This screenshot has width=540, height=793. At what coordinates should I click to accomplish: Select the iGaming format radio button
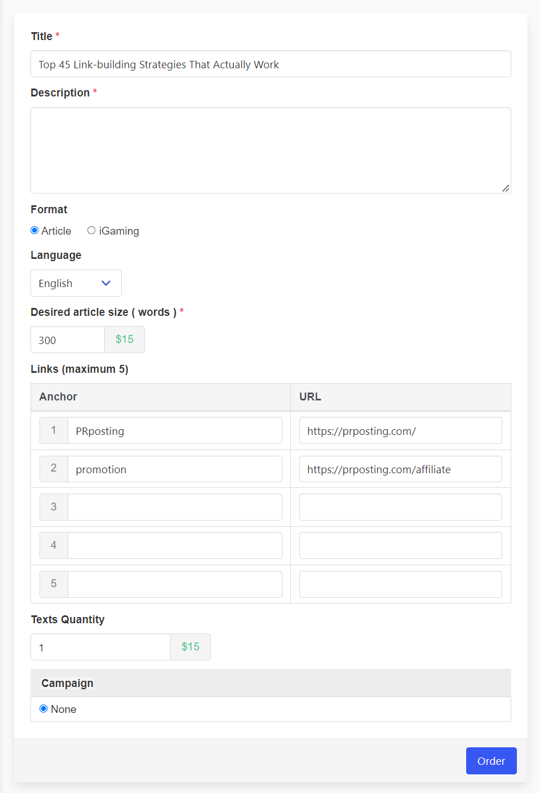click(x=91, y=231)
